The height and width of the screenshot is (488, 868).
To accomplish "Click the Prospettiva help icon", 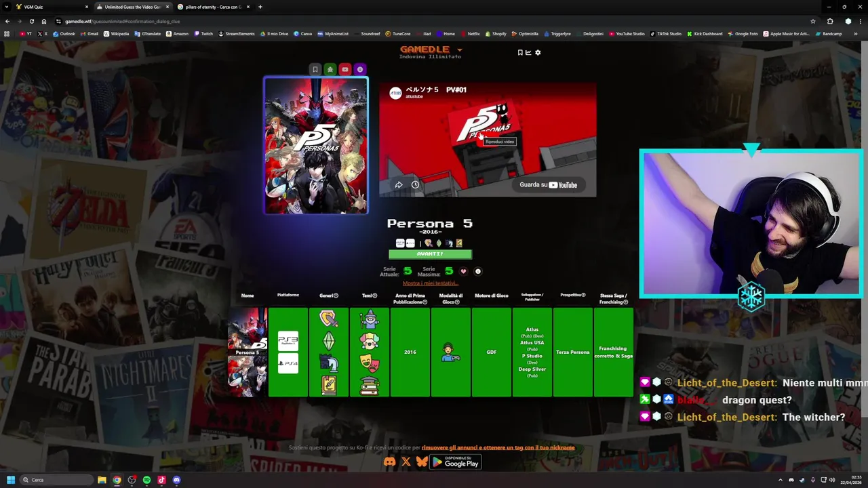I will point(583,295).
